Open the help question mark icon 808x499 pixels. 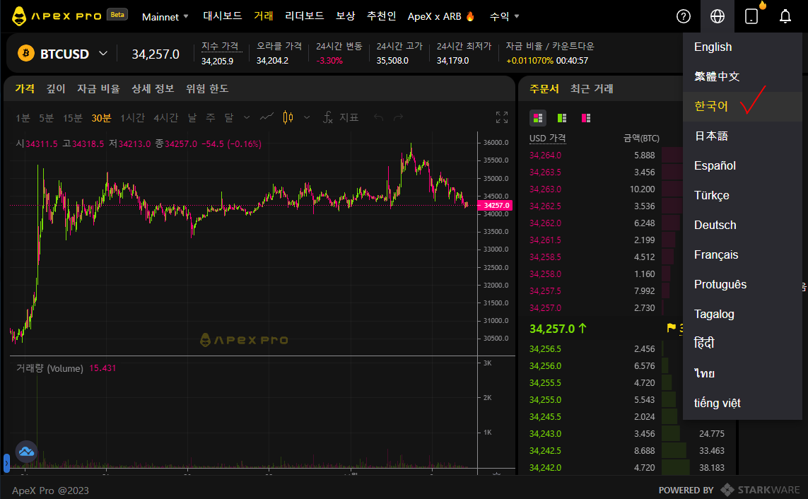coord(684,16)
